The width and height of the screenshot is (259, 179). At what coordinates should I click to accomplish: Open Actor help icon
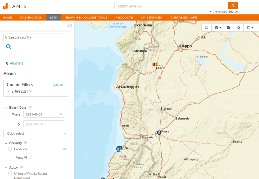tap(21, 167)
